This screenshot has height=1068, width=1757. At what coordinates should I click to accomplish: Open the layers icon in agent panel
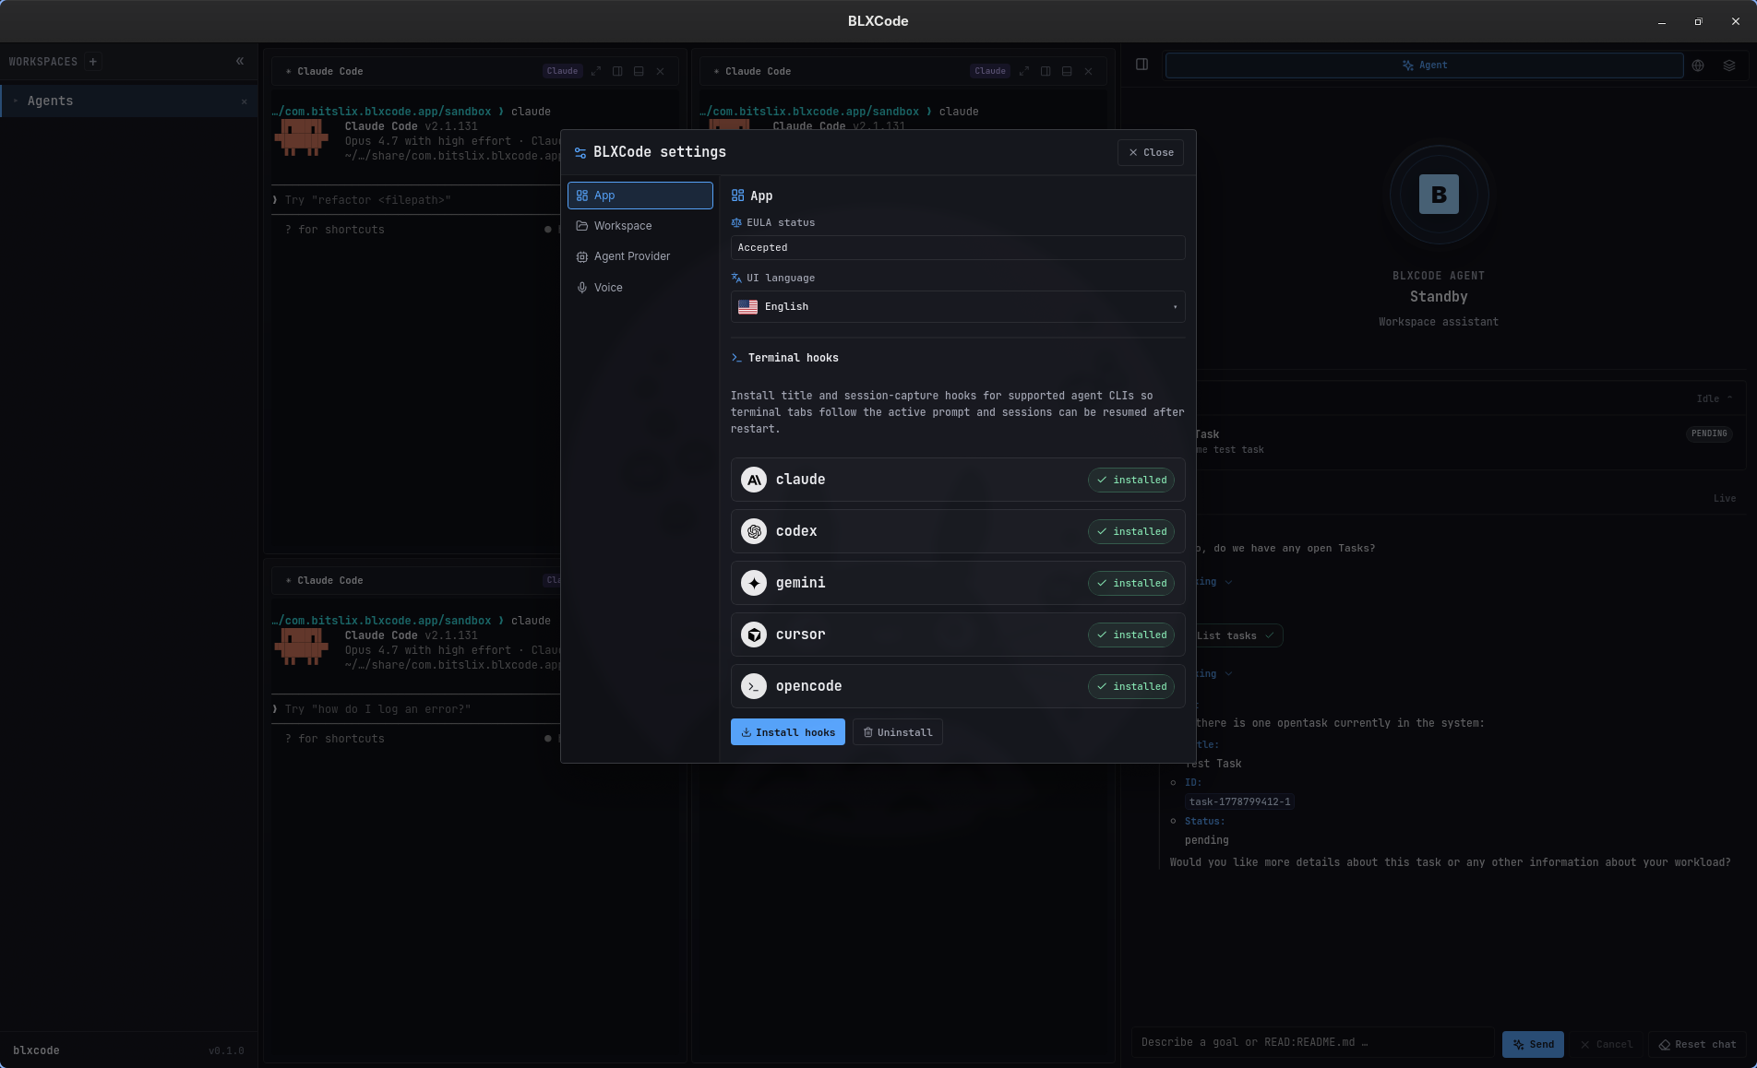point(1729,65)
